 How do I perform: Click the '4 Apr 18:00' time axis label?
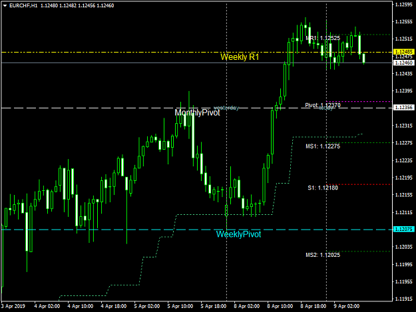[114, 306]
